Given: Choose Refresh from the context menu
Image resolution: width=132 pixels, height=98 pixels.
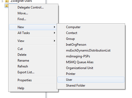Looking at the screenshot, I should click(33, 66).
